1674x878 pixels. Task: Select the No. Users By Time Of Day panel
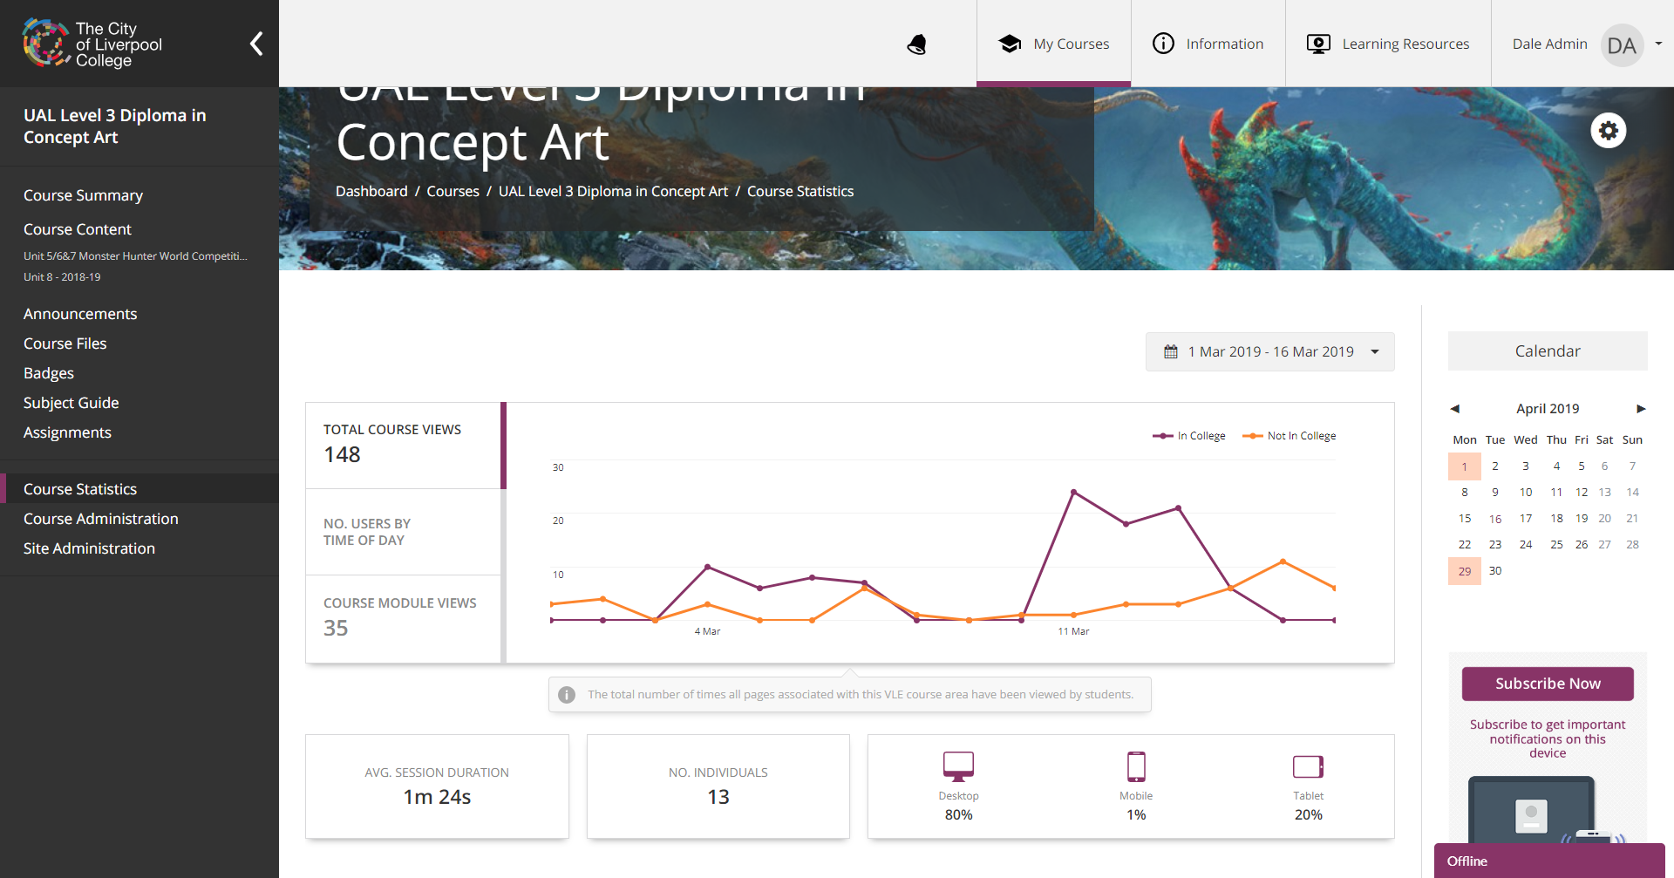[403, 532]
